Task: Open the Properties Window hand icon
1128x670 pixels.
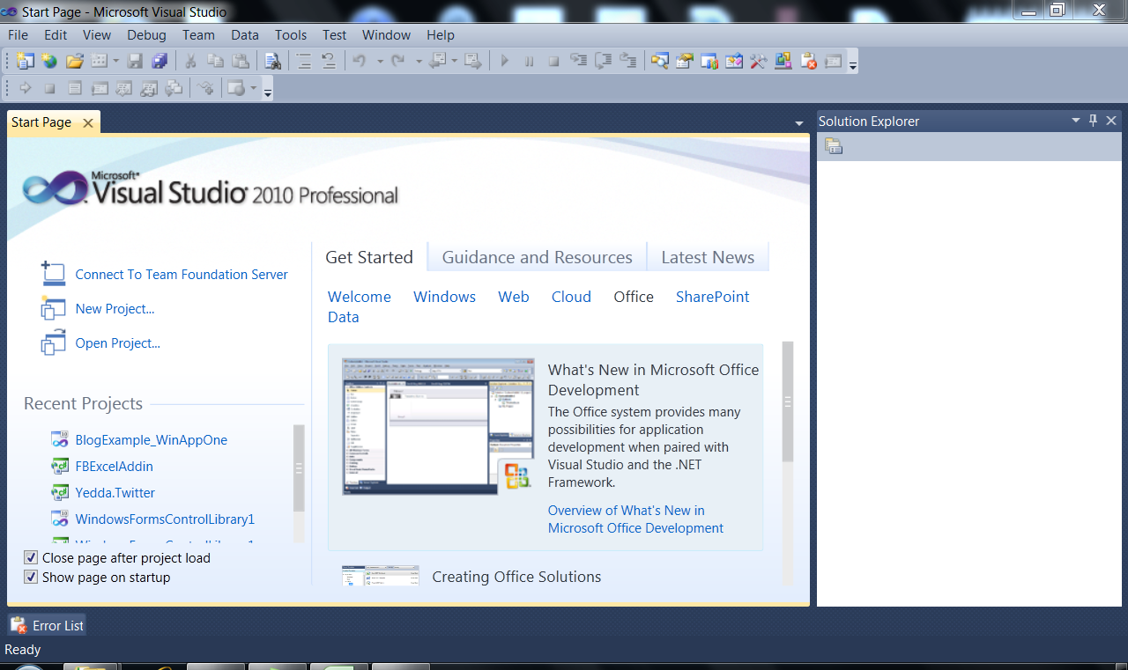Action: (684, 61)
